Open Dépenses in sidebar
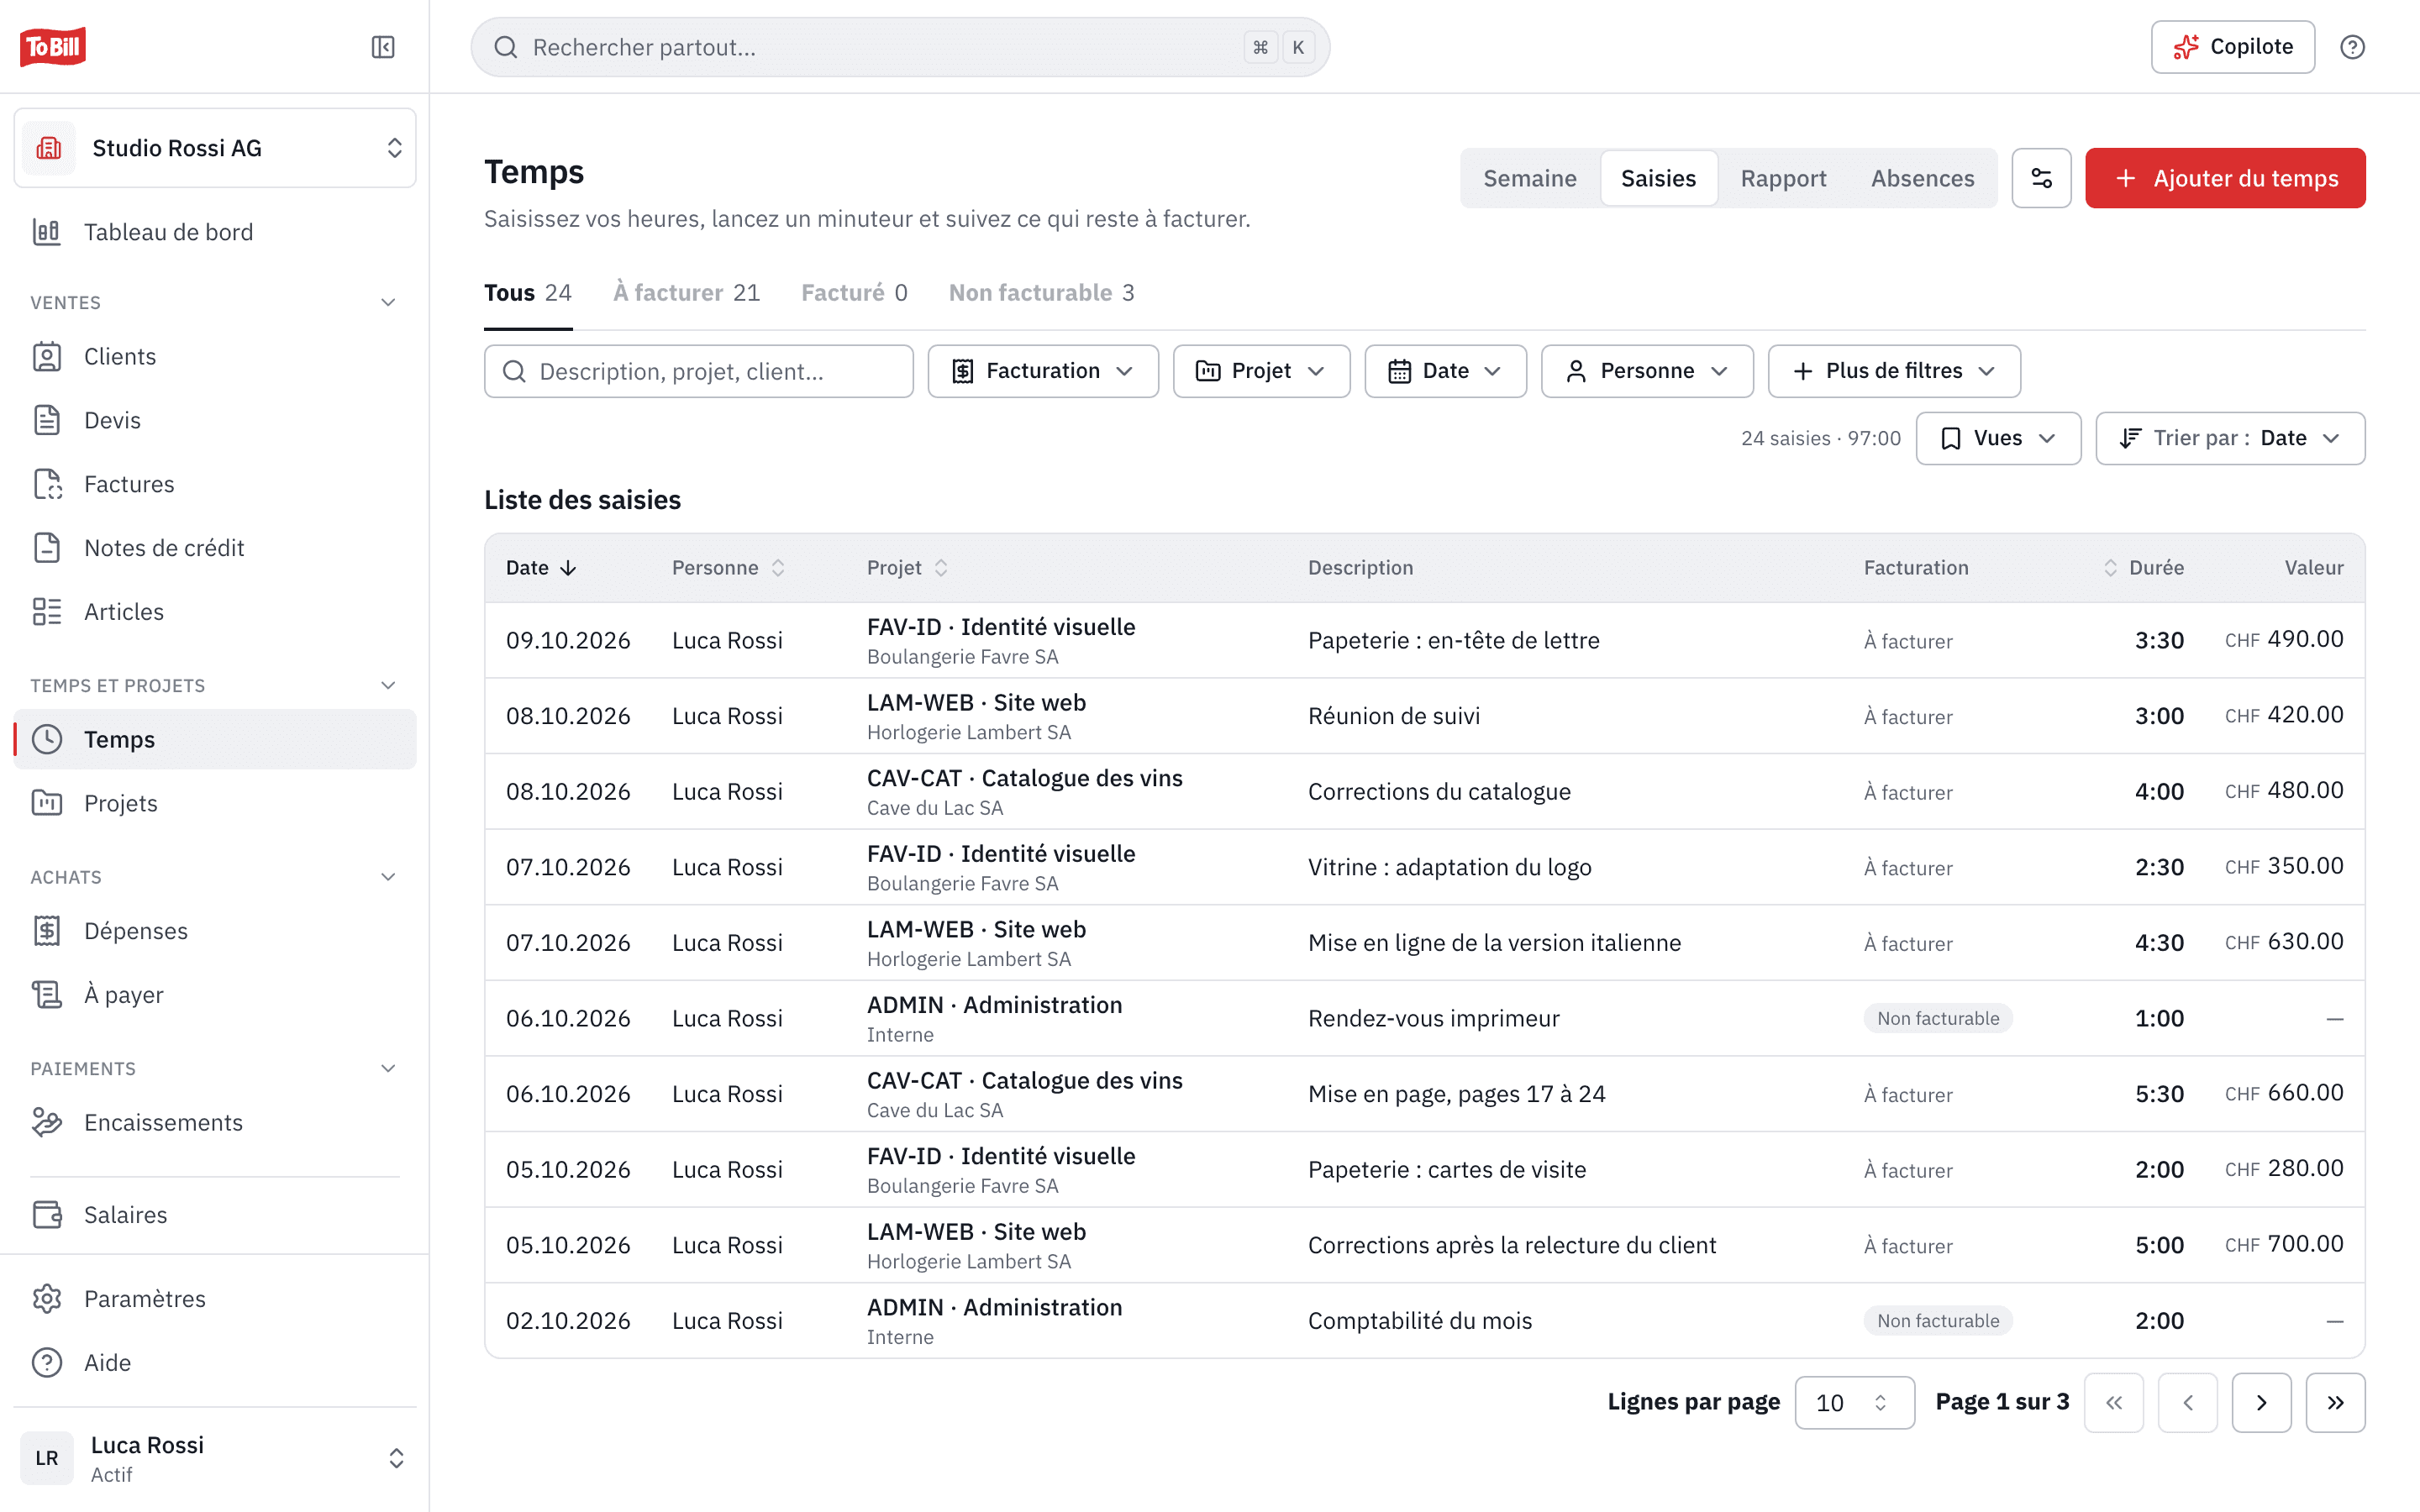 215,931
